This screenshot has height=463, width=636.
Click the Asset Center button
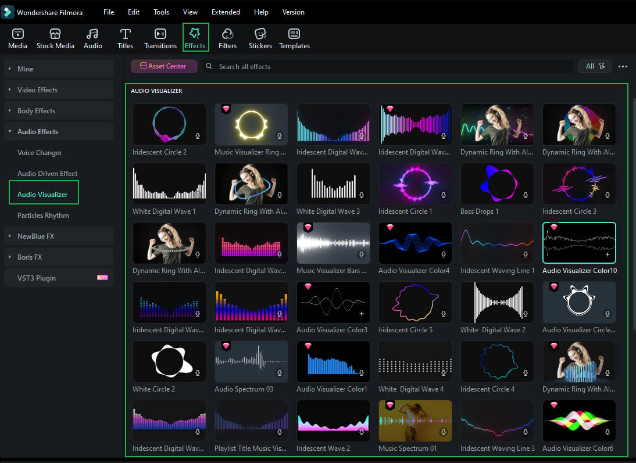pos(164,66)
